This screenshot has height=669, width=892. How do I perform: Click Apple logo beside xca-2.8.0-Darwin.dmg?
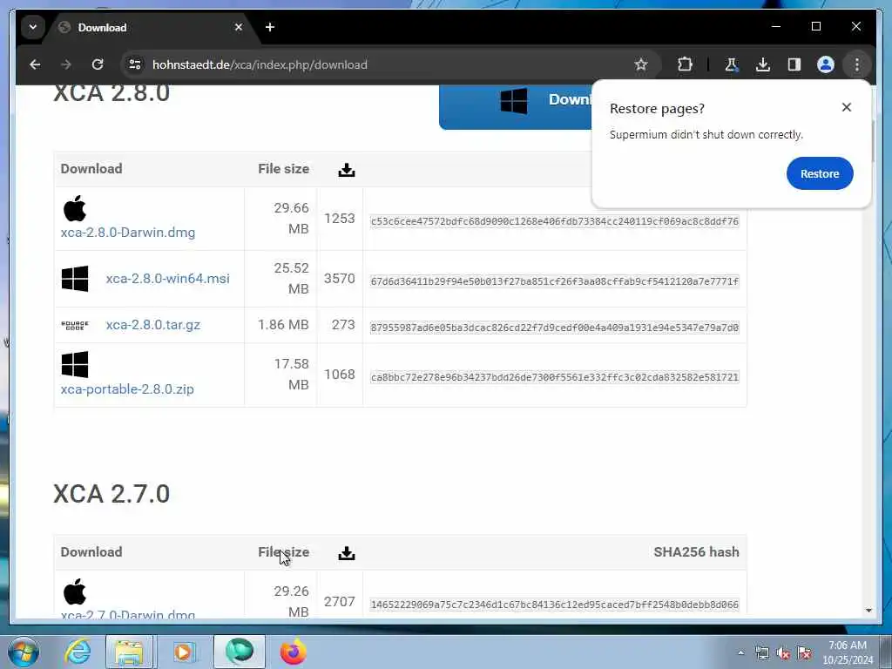(x=75, y=208)
